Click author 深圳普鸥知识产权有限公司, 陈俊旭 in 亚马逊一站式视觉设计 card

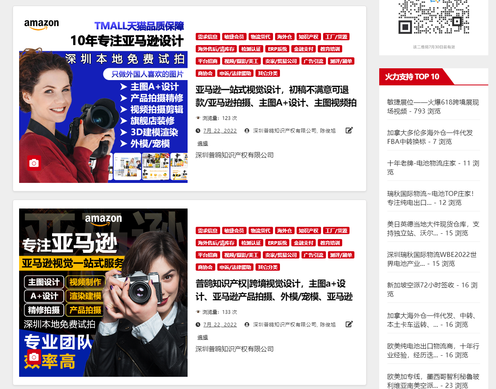click(x=295, y=131)
